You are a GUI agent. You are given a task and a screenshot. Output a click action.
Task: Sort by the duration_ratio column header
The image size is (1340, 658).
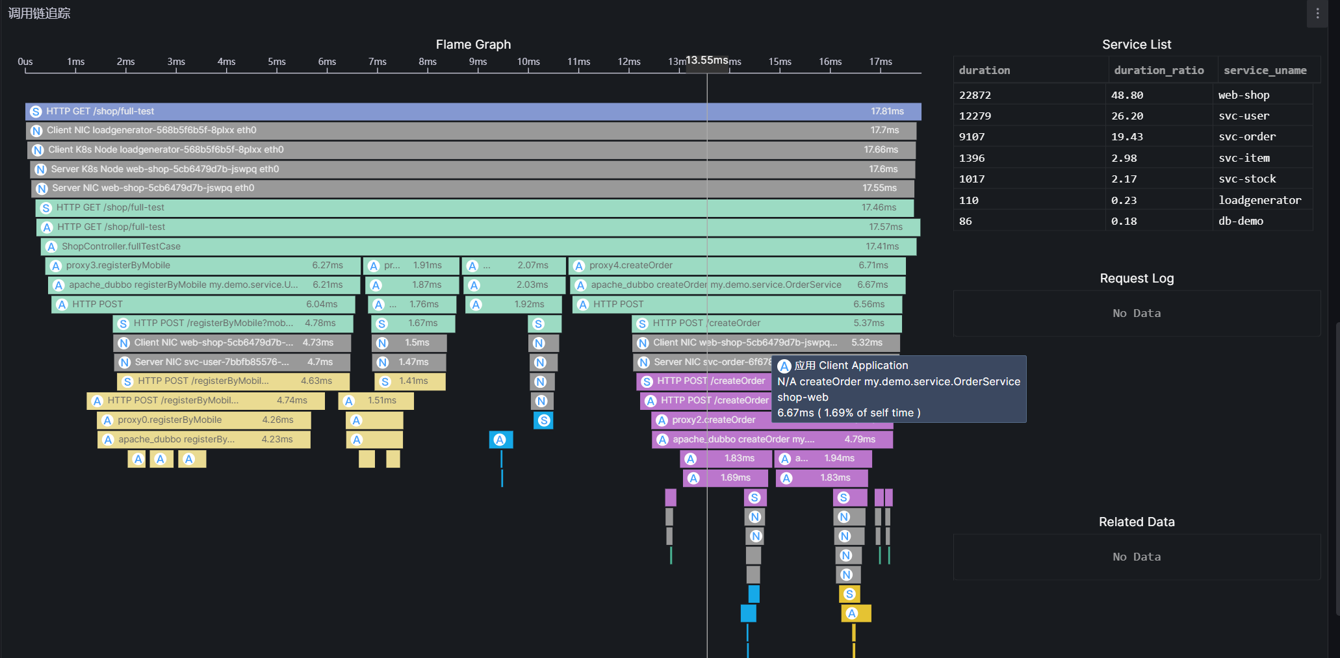pyautogui.click(x=1159, y=70)
